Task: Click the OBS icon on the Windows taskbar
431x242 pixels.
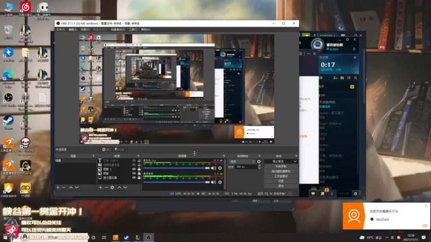Action: tap(149, 237)
